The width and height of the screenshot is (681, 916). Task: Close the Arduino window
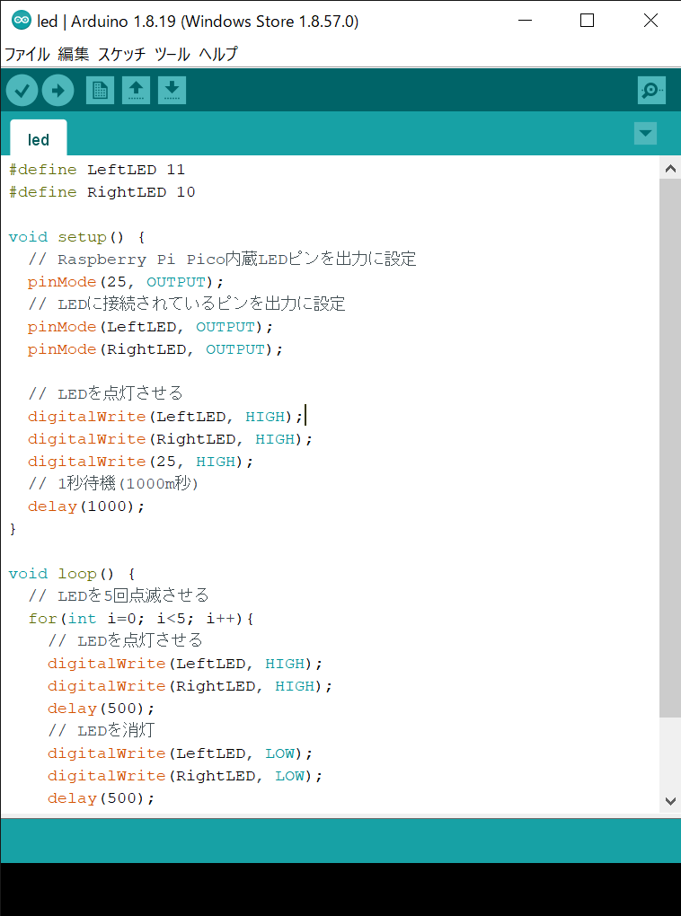pos(650,21)
